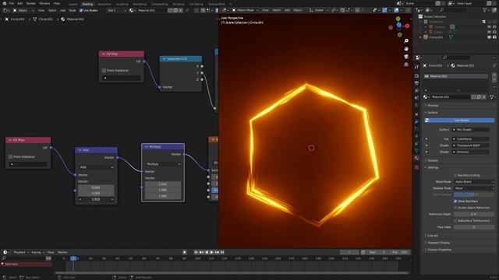The width and height of the screenshot is (499, 280).
Task: Open the Blender logo menu
Action: pos(5,3)
